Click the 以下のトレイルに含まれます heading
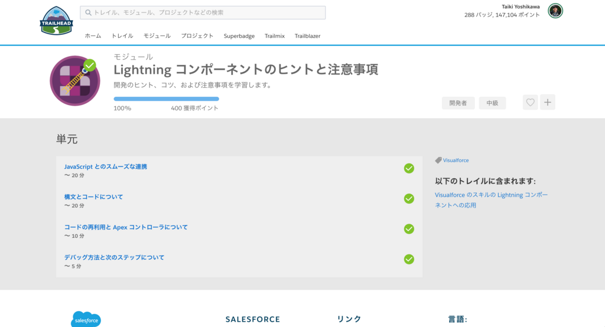605x327 pixels. click(x=485, y=181)
